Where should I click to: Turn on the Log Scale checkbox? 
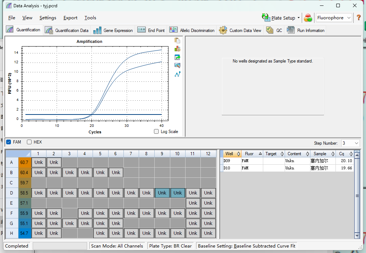156,132
